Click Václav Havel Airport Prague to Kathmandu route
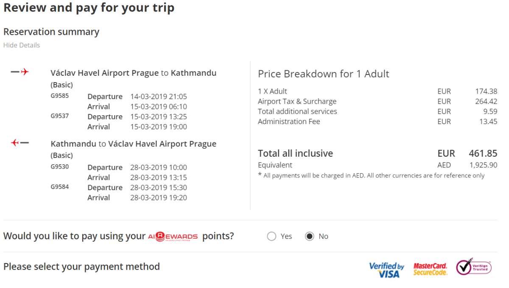The height and width of the screenshot is (288, 509). click(x=133, y=73)
